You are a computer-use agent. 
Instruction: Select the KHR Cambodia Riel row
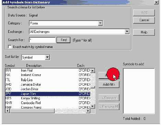pos(48,103)
